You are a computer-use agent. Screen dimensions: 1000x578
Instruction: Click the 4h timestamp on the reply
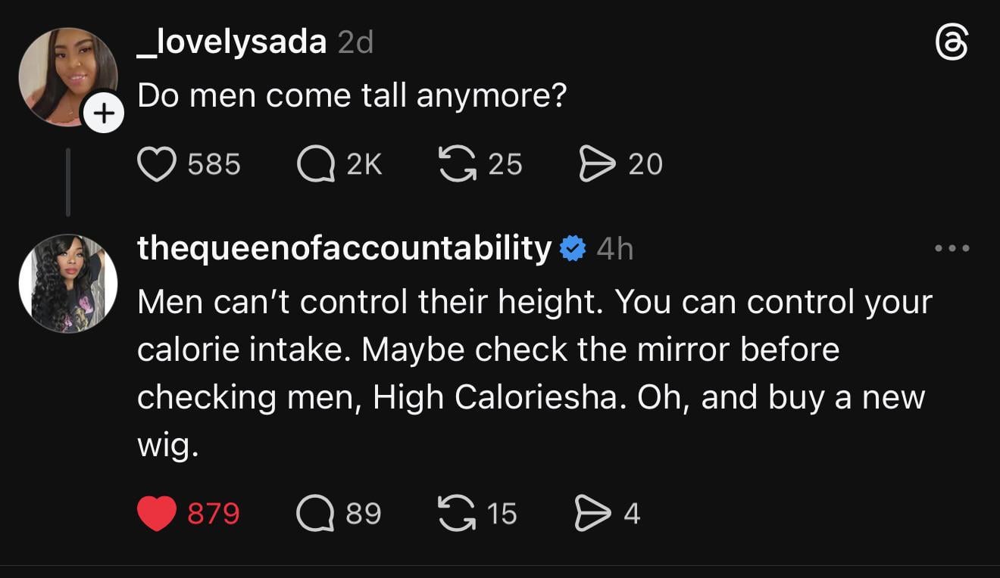[x=614, y=249]
